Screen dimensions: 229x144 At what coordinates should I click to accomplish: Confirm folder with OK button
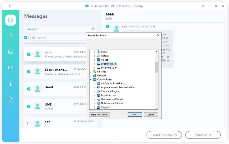coord(135,114)
